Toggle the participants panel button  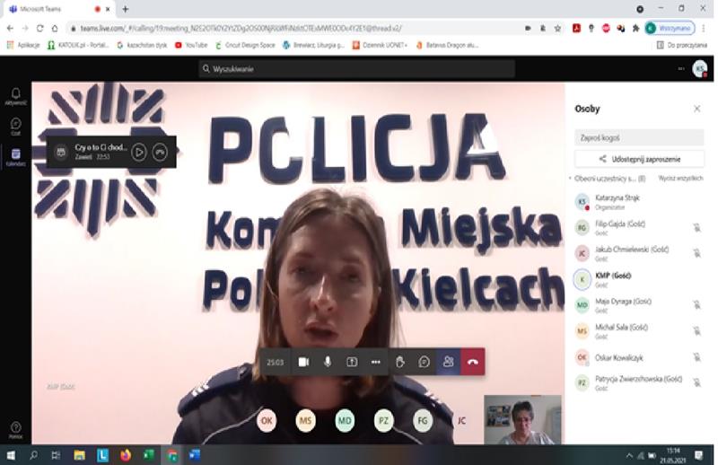point(448,362)
